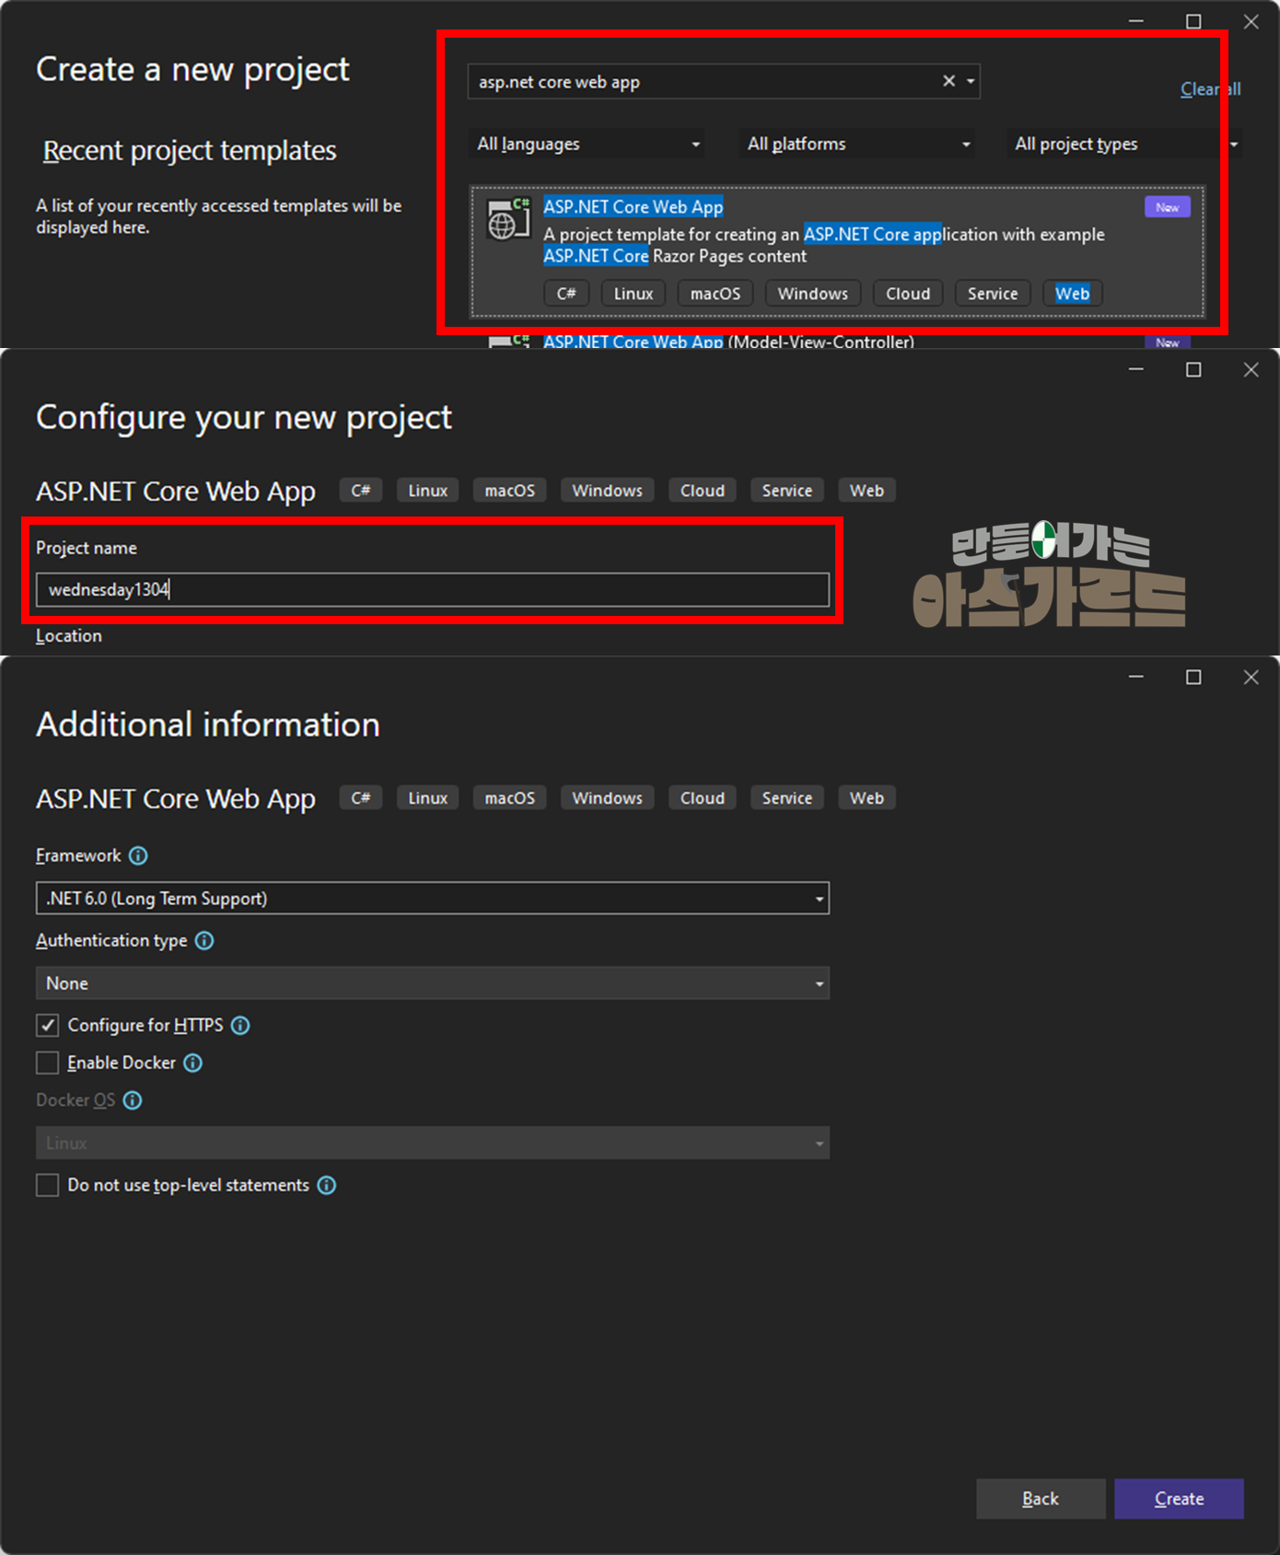The height and width of the screenshot is (1555, 1280).
Task: Maximize the Additional information window
Action: coord(1193,677)
